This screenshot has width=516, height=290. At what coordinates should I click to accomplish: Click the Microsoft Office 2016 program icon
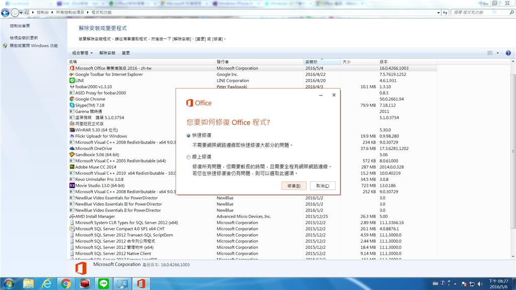tap(72, 68)
